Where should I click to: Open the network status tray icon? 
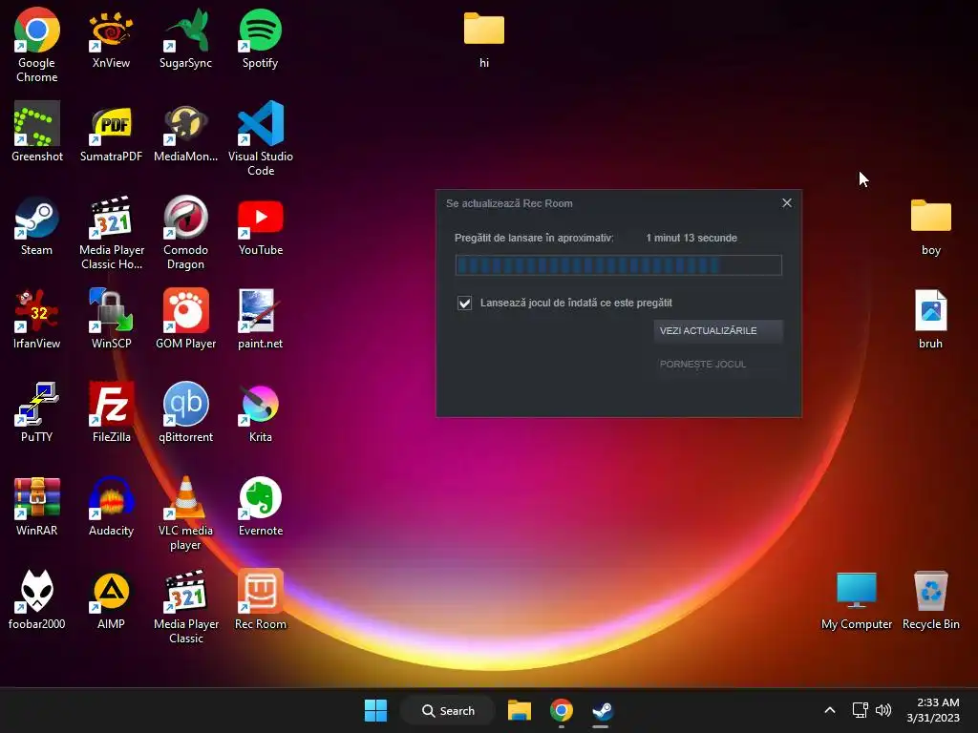click(x=861, y=710)
